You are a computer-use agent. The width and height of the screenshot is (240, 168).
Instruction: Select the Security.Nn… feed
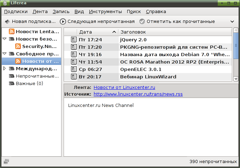[x=31, y=46]
